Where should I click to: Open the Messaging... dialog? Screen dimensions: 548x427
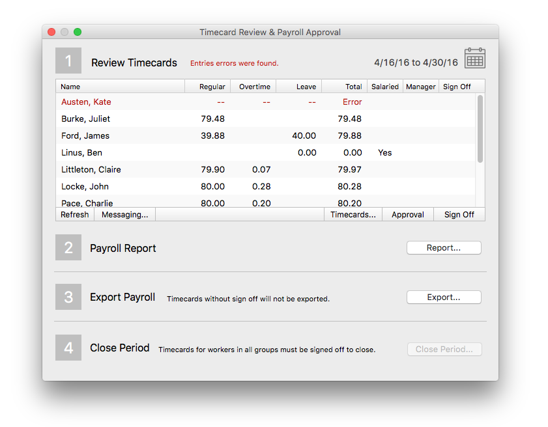click(124, 214)
